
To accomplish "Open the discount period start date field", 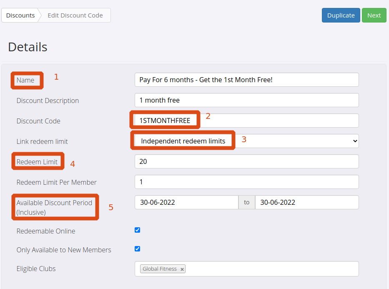I will [186, 202].
